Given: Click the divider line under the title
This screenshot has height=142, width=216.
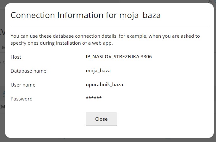Looking at the screenshot, I should [109, 27].
